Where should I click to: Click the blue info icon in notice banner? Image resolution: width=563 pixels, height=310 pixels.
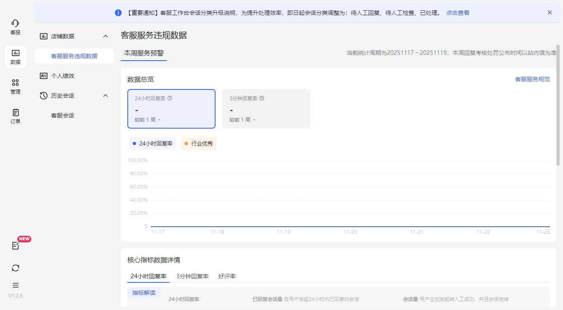click(x=118, y=13)
